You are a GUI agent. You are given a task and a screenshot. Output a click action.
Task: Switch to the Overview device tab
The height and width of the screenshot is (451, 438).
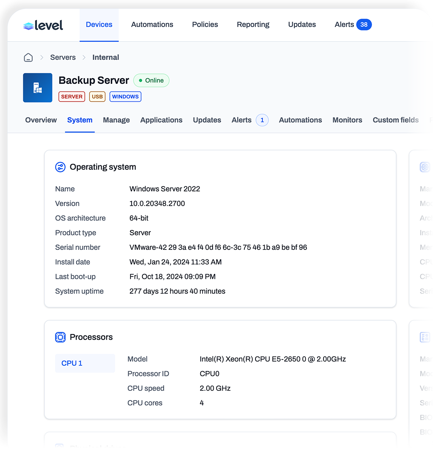[x=41, y=120]
